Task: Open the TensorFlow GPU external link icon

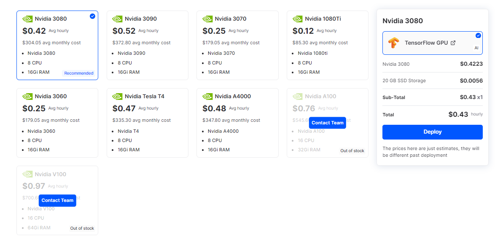Action: 453,43
